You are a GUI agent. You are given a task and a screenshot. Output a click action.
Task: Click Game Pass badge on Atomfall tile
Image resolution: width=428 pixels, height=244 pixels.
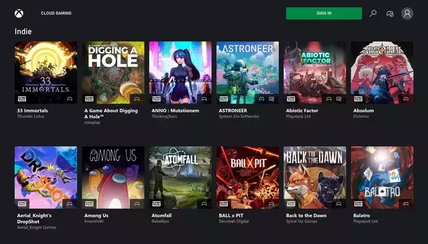pyautogui.click(x=156, y=204)
